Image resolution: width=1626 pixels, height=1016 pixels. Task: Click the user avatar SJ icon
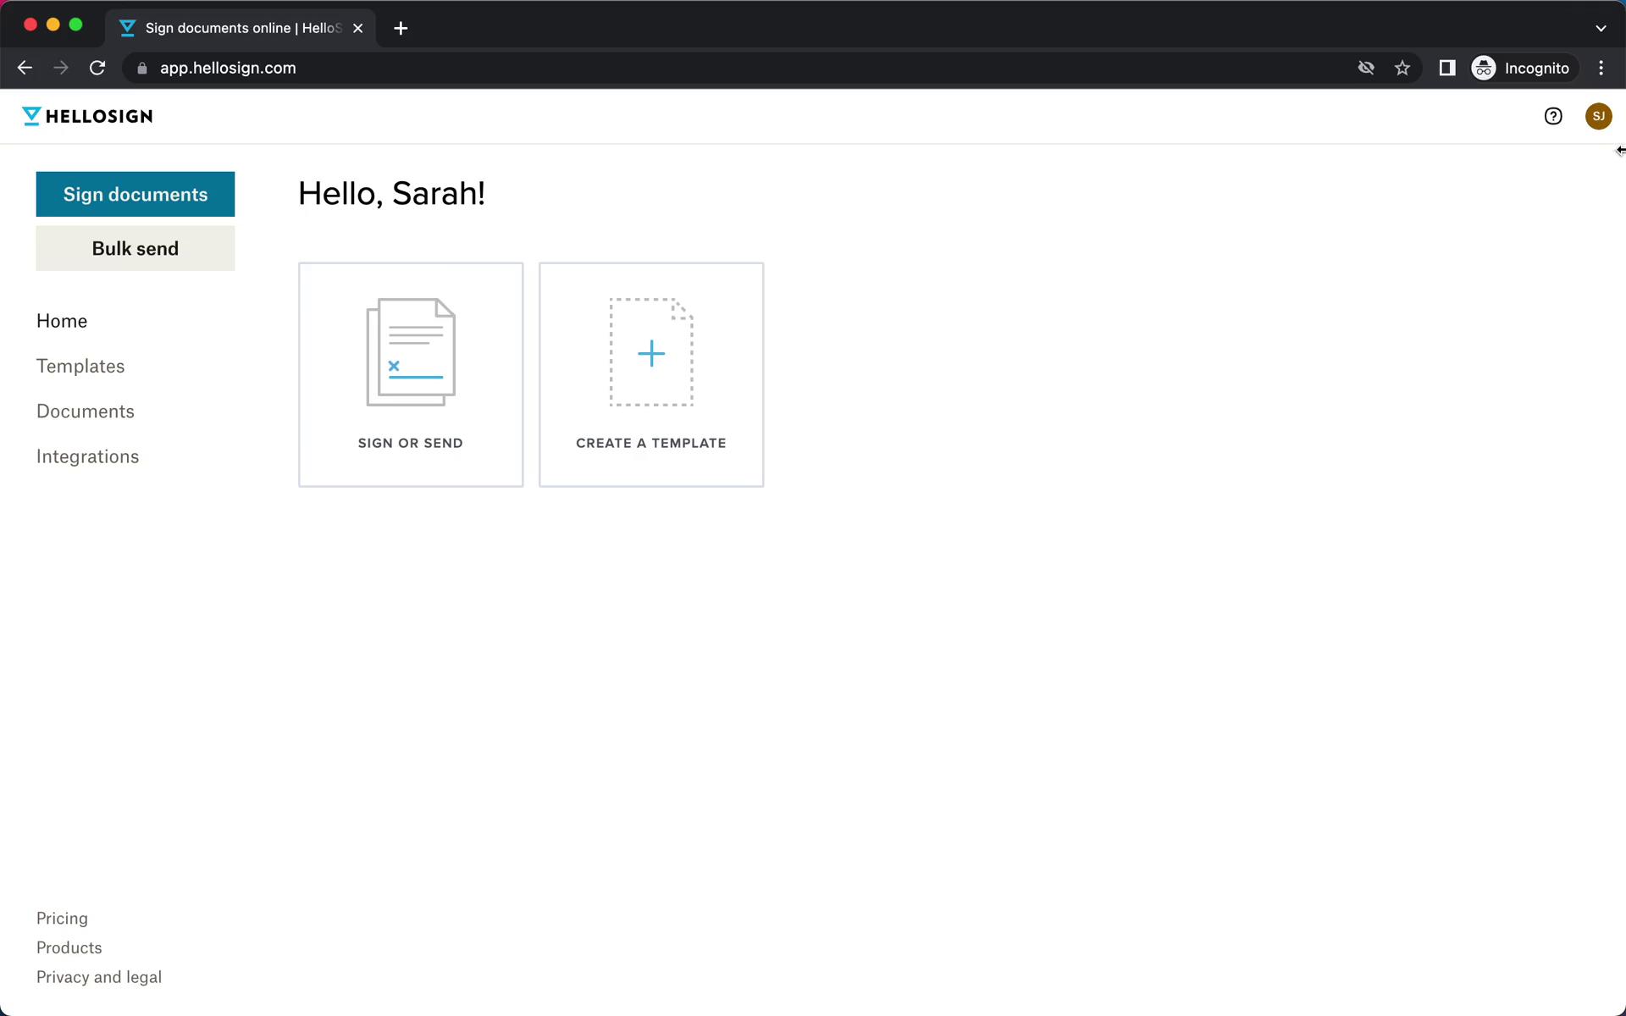1596,116
